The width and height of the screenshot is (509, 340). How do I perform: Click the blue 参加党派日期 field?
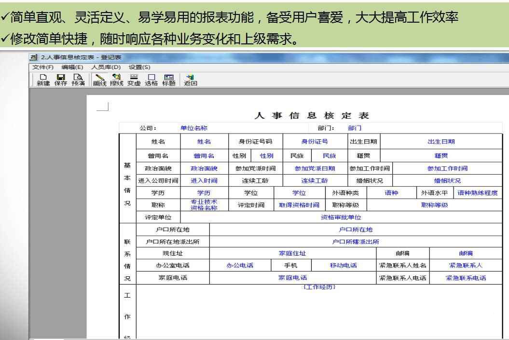315,168
